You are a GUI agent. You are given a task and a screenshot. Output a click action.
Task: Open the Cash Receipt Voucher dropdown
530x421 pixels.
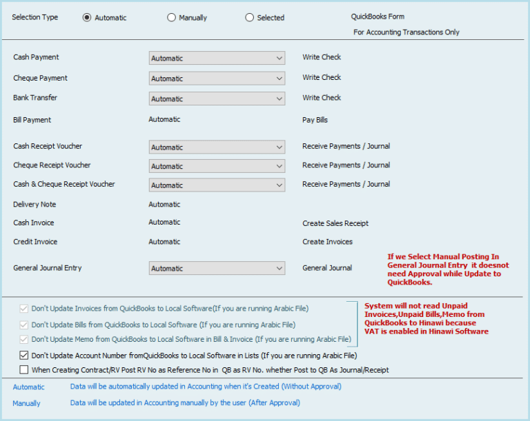pos(217,147)
